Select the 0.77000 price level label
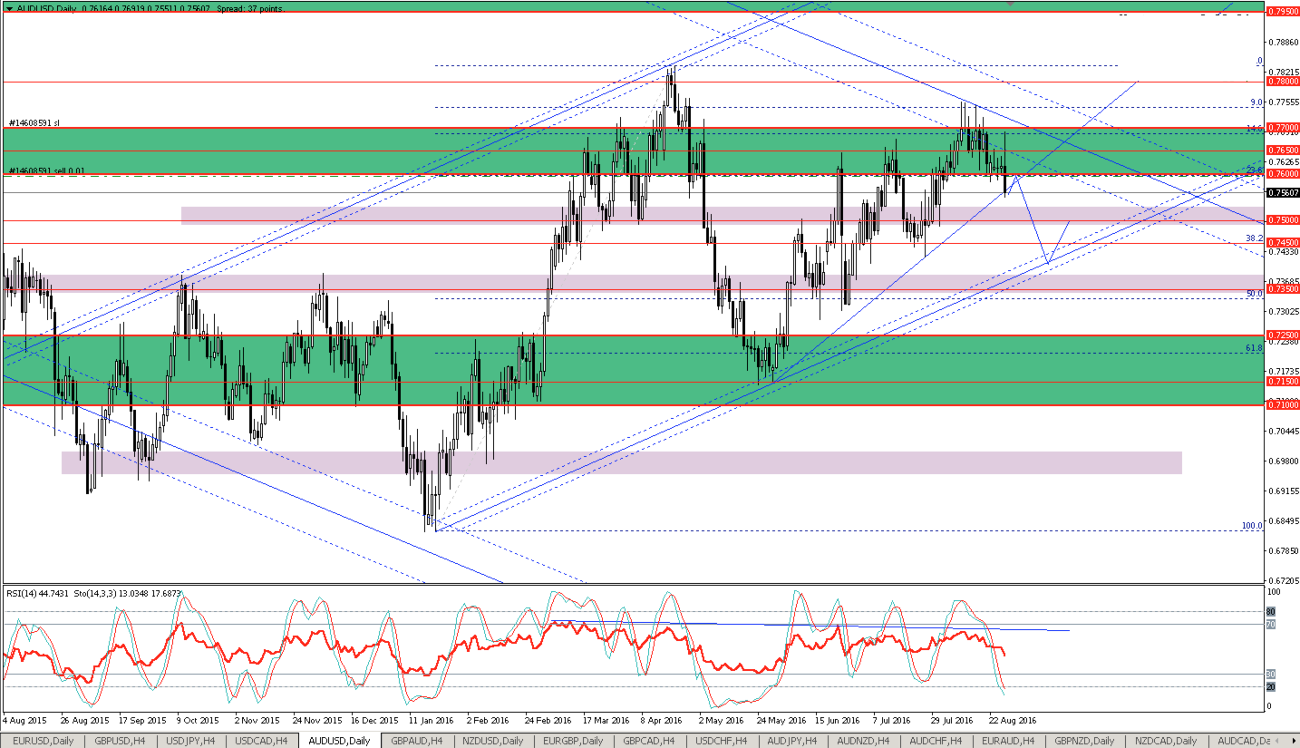1300x748 pixels. click(x=1283, y=128)
